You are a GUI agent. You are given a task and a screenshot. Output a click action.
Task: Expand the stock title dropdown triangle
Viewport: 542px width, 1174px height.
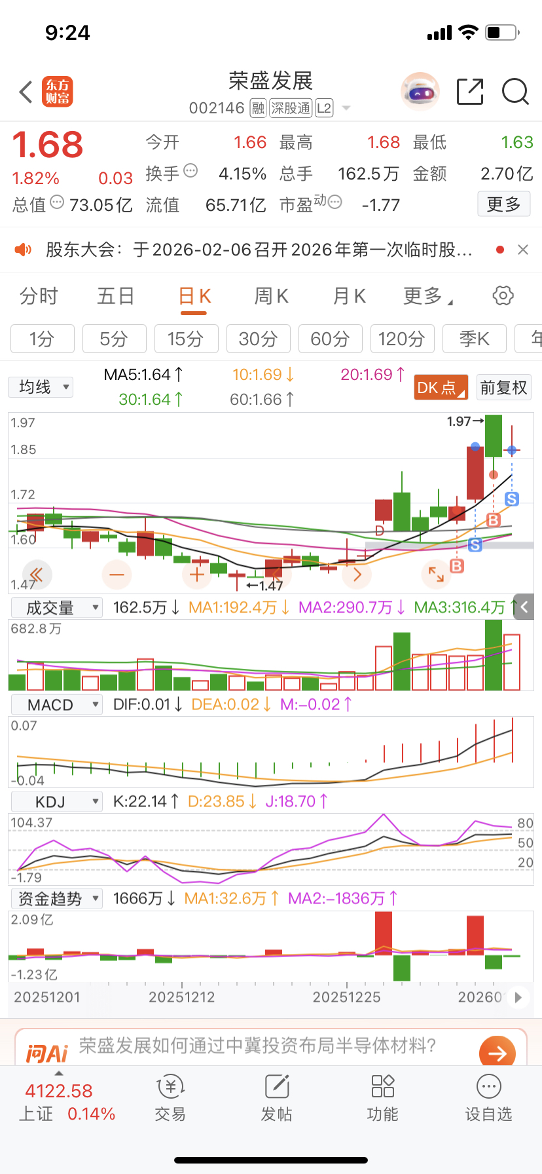click(346, 108)
